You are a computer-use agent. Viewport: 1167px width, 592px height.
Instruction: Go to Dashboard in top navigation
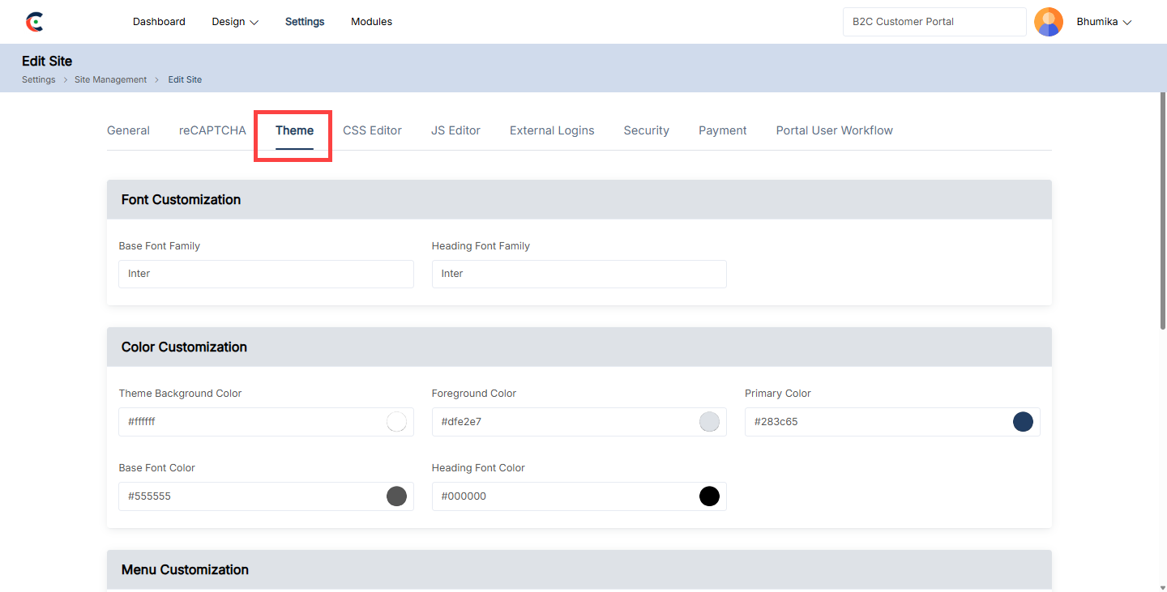pyautogui.click(x=159, y=22)
